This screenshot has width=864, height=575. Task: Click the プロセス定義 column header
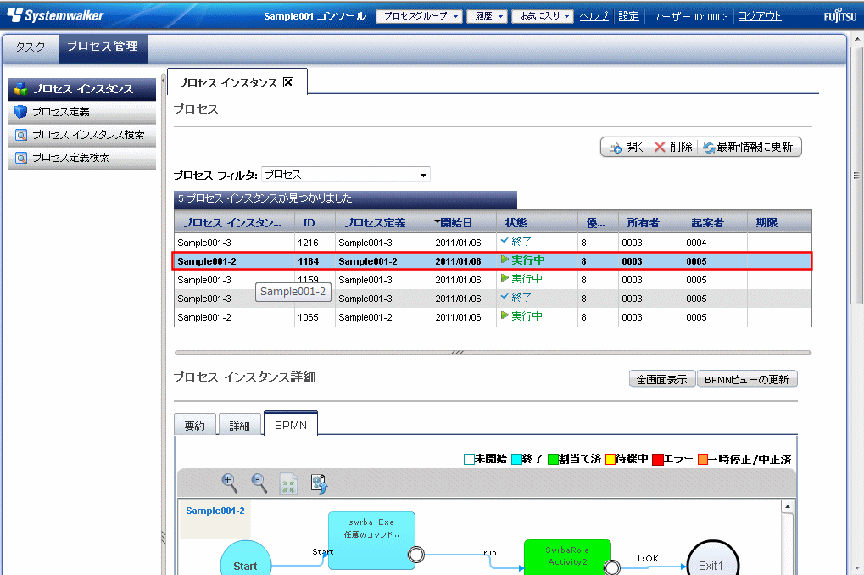click(x=383, y=223)
